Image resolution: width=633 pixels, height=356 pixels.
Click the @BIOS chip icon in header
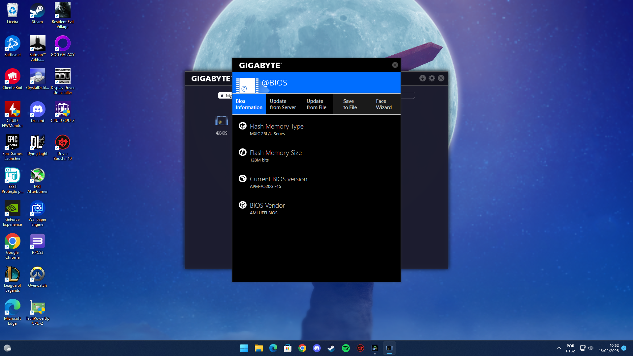point(247,85)
